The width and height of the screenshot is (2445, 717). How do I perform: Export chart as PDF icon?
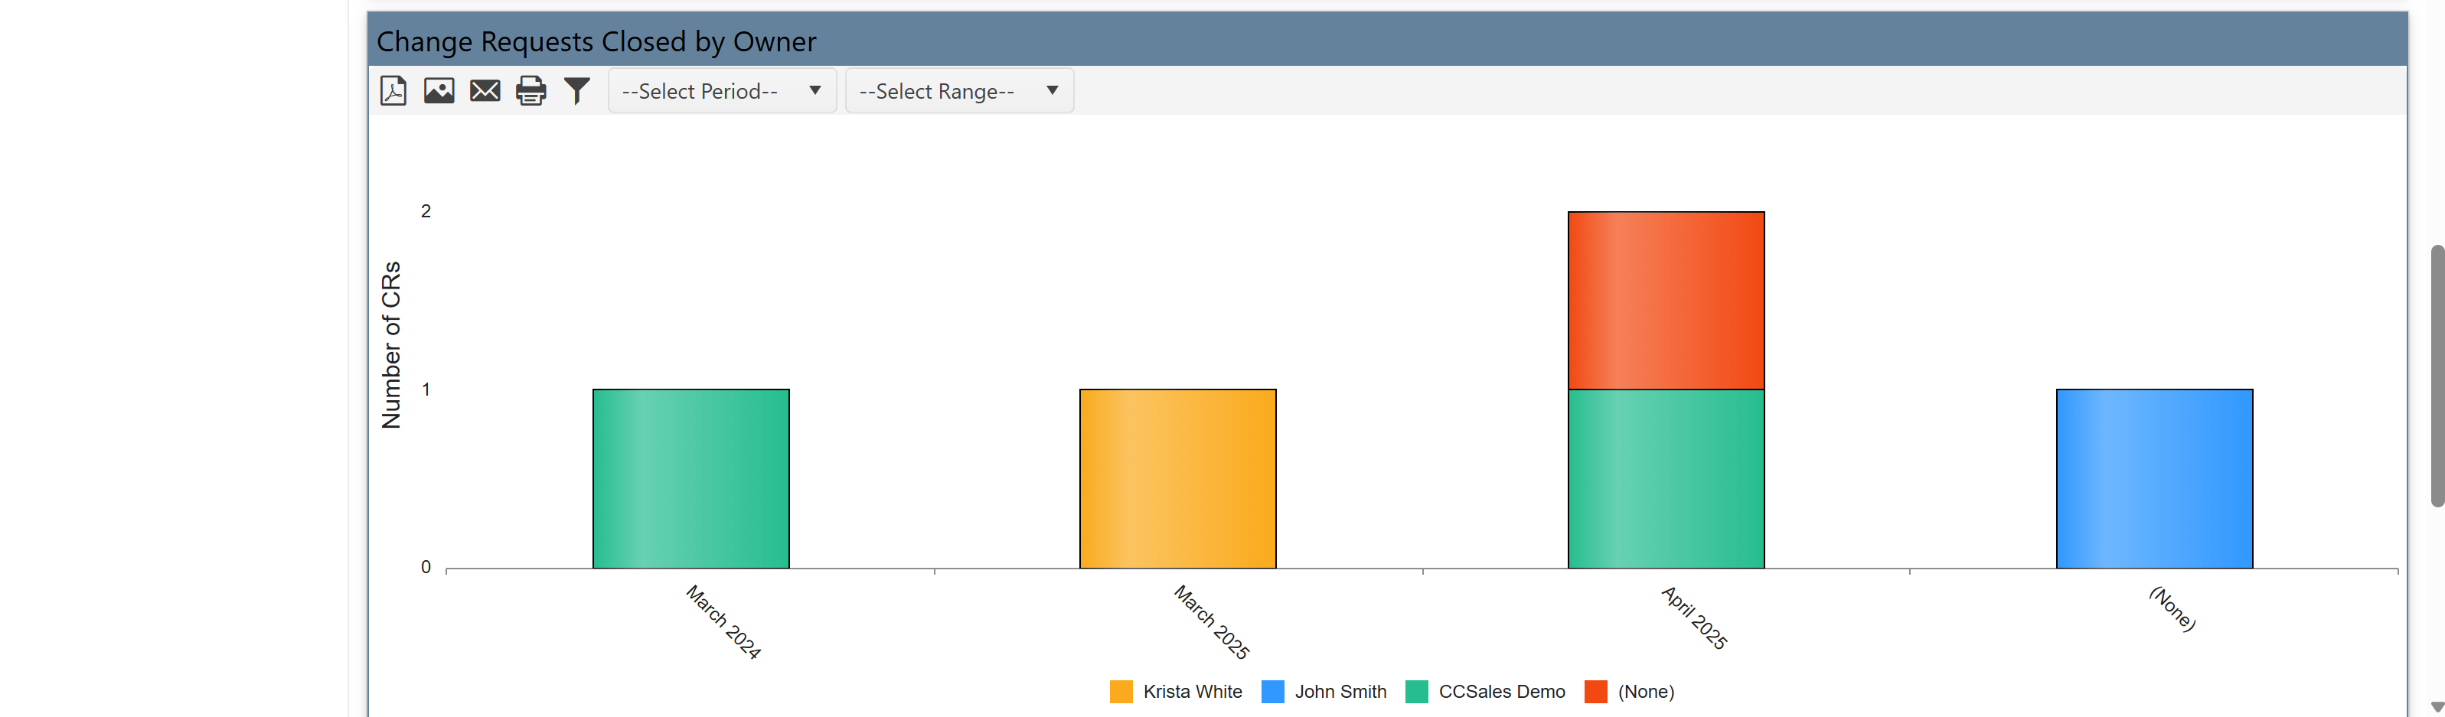click(393, 91)
